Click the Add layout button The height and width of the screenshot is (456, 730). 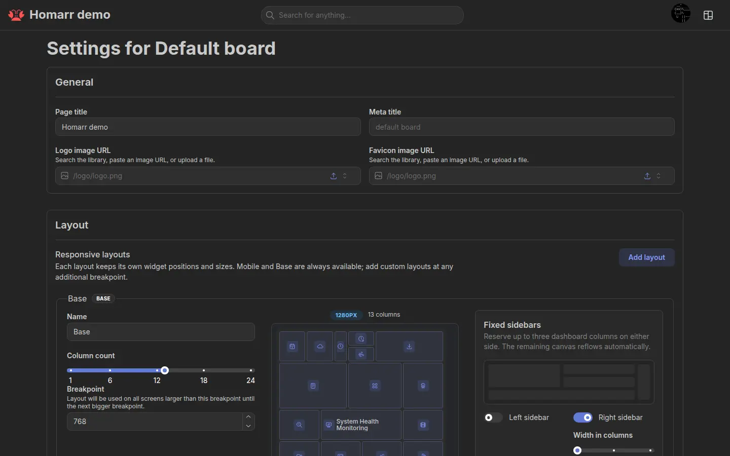(646, 257)
